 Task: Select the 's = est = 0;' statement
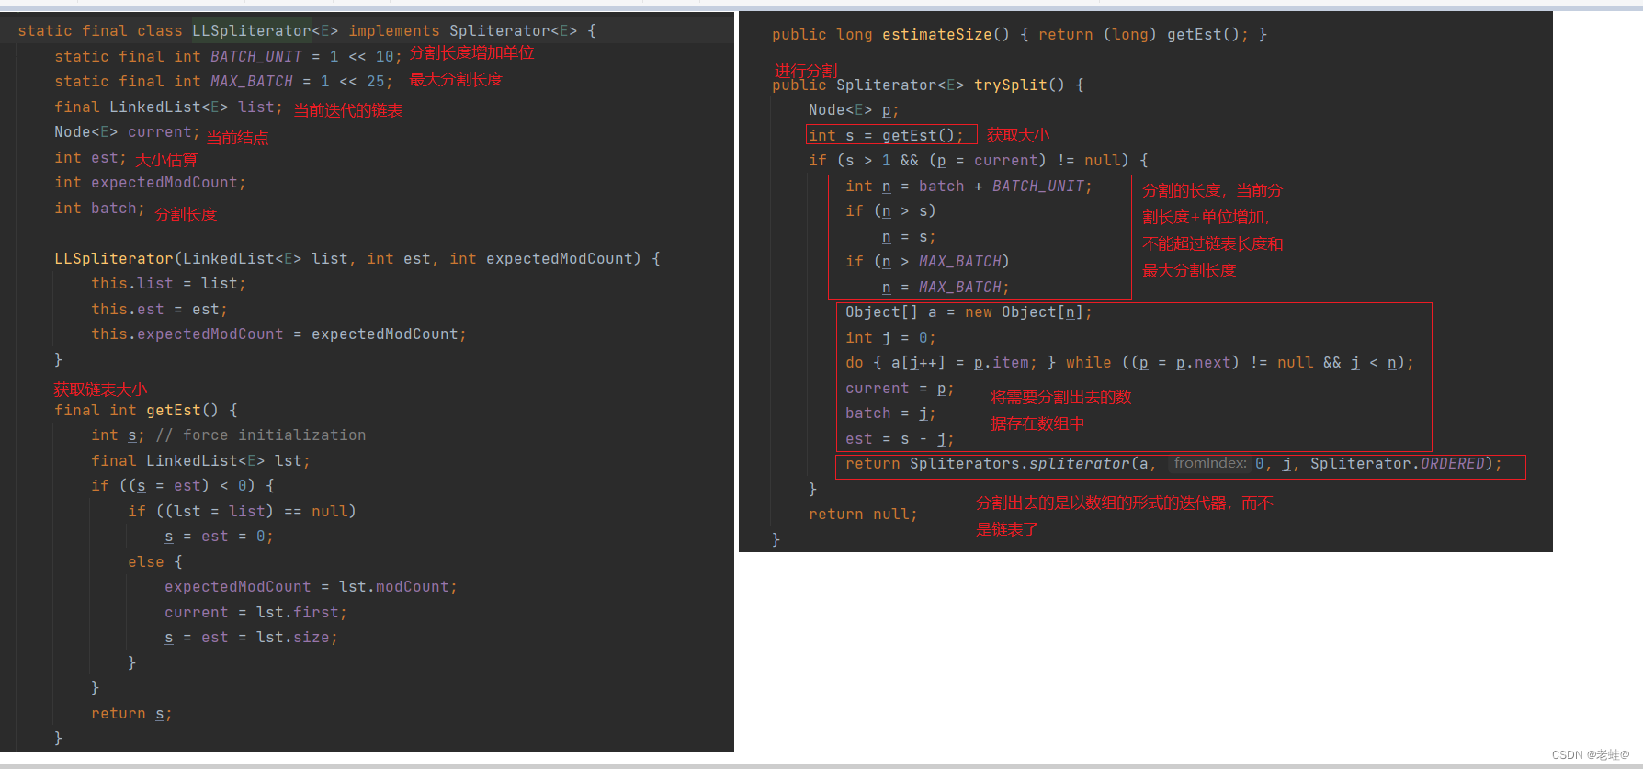tap(219, 537)
